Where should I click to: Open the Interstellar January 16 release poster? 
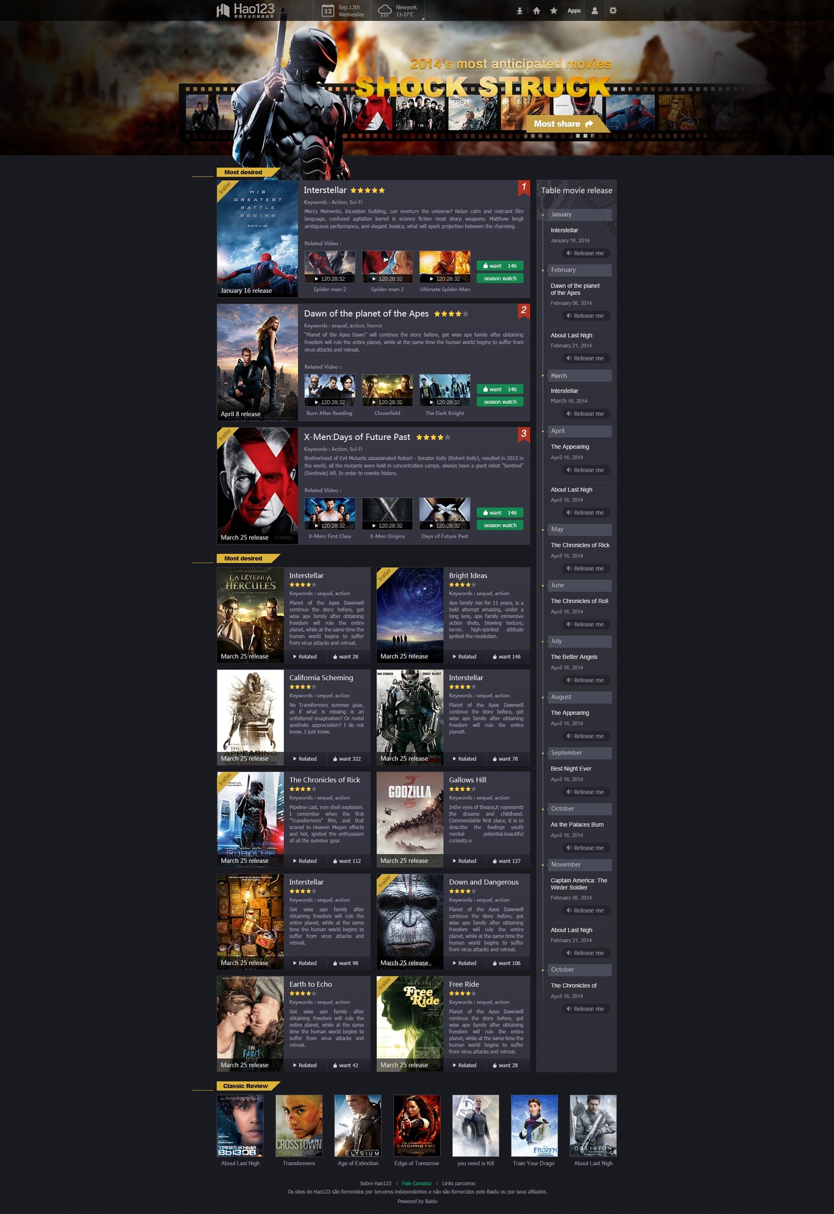coord(257,239)
